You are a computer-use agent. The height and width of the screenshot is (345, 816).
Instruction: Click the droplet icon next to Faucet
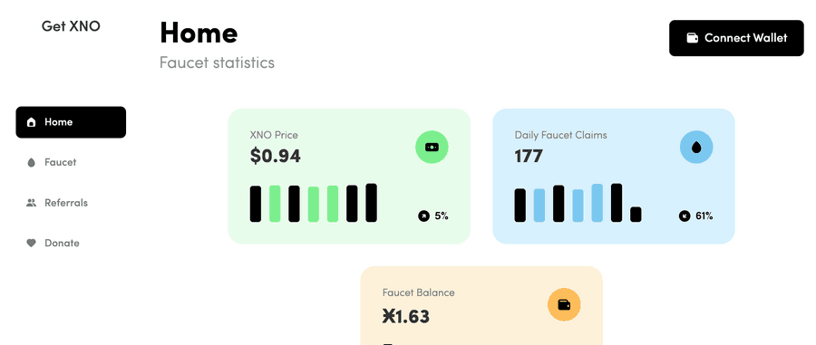point(31,163)
